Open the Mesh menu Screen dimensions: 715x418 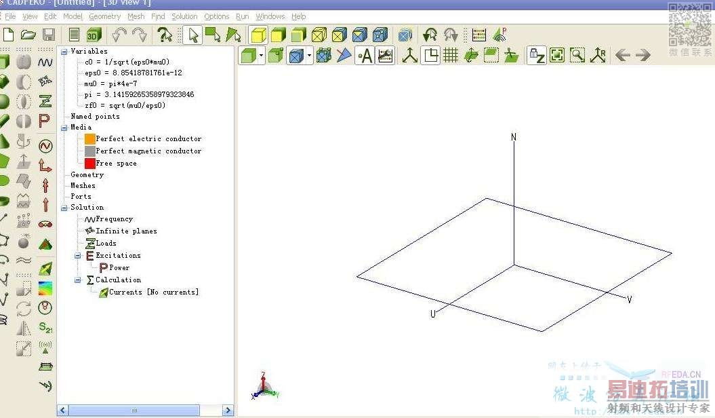point(136,16)
